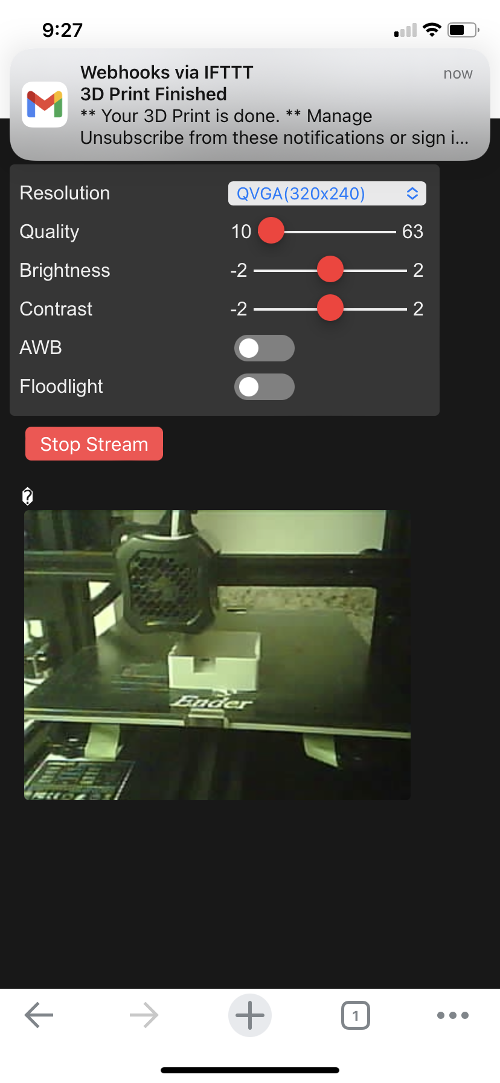Screen dimensions: 500x1083
Task: Click the Resolution dropdown up-down arrows
Action: (x=412, y=193)
